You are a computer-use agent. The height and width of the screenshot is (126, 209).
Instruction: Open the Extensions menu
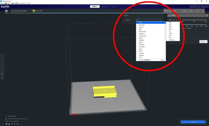[17, 3]
